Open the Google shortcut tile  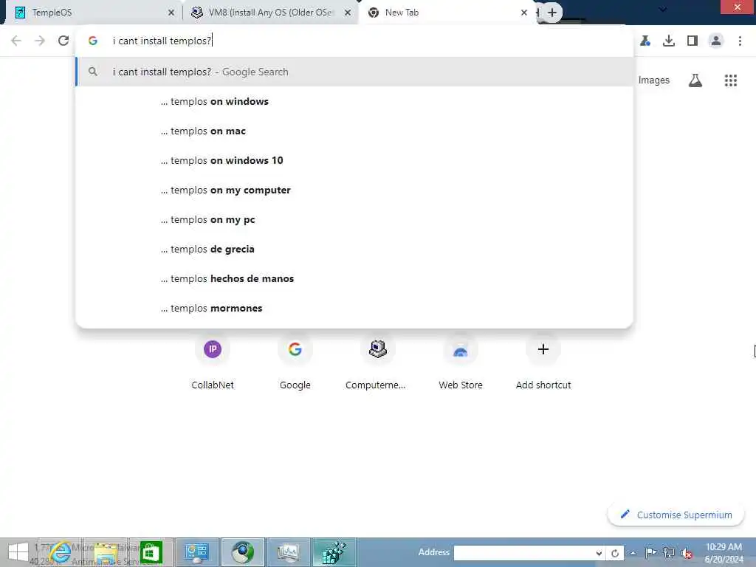295,362
